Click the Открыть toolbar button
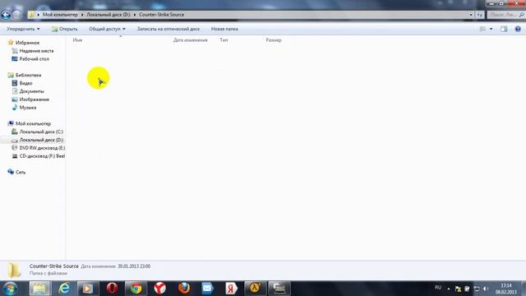The width and height of the screenshot is (526, 296). point(64,29)
